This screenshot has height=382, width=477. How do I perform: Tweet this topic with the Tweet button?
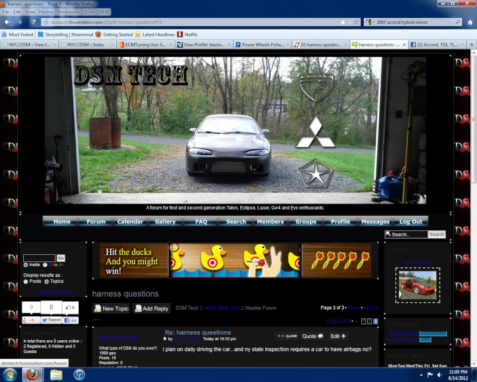coord(51,320)
